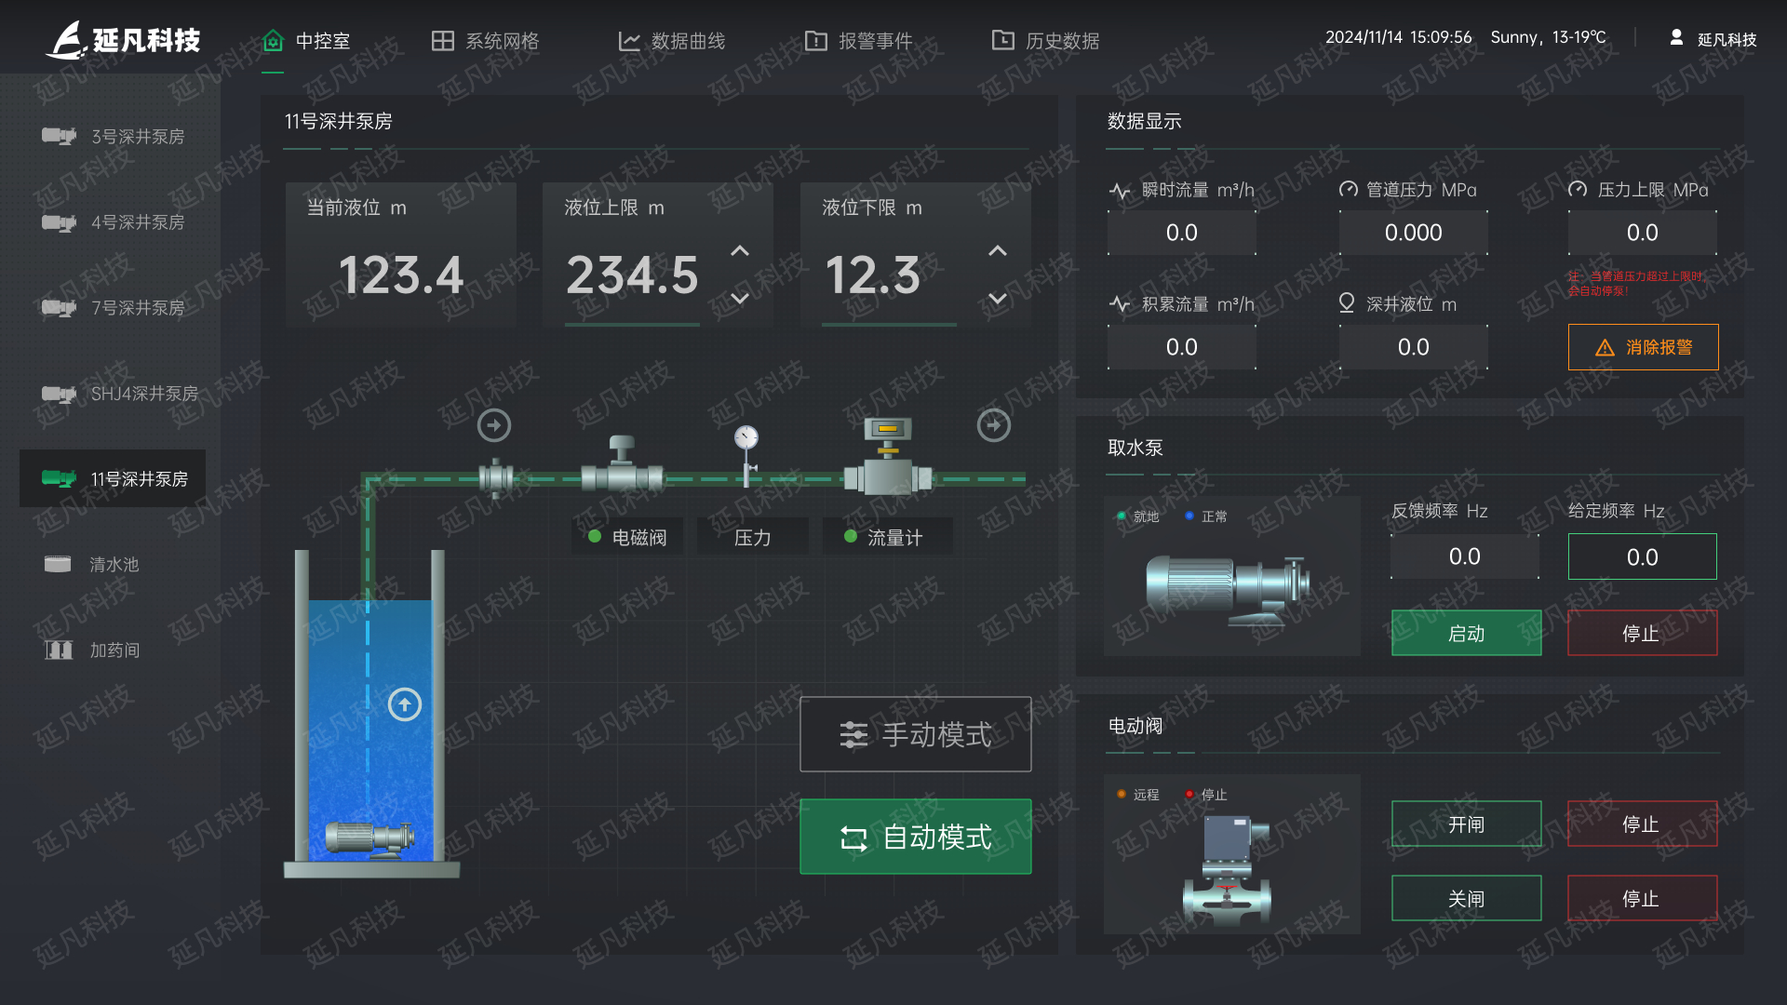Click the 延凡科技 user account icon
Image resolution: width=1787 pixels, height=1005 pixels.
click(1675, 38)
